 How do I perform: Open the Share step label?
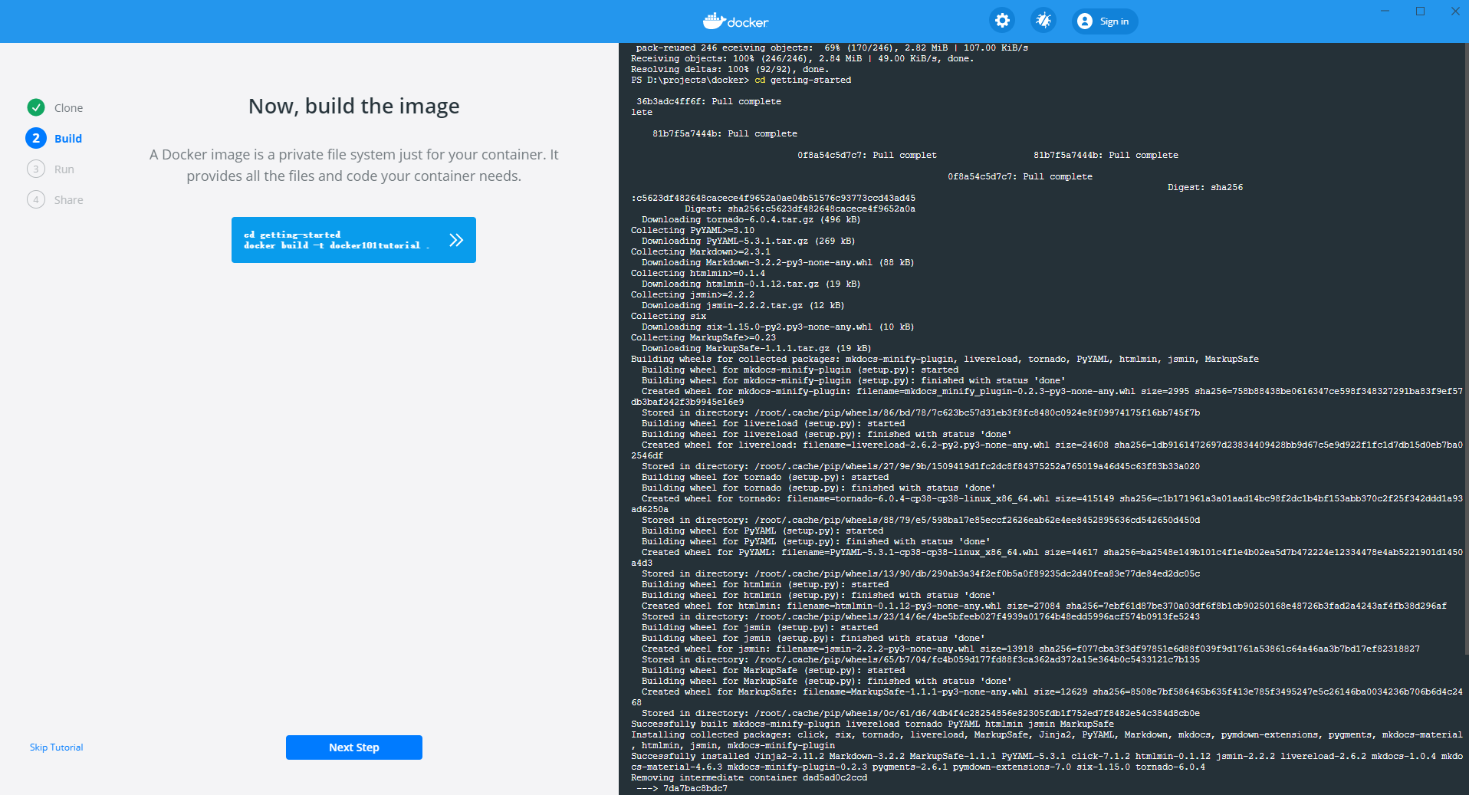[x=68, y=200]
